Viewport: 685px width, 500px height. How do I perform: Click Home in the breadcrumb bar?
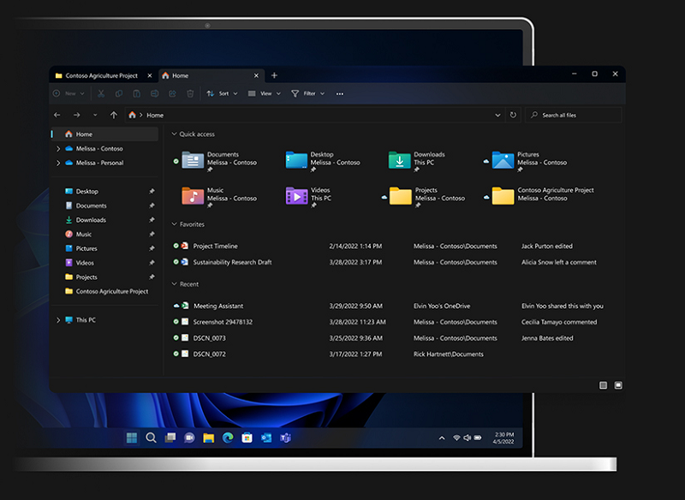tap(156, 115)
